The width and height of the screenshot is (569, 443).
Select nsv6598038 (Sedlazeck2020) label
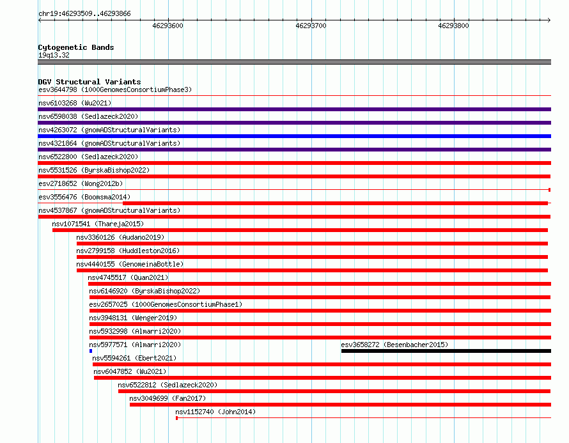[x=88, y=116]
